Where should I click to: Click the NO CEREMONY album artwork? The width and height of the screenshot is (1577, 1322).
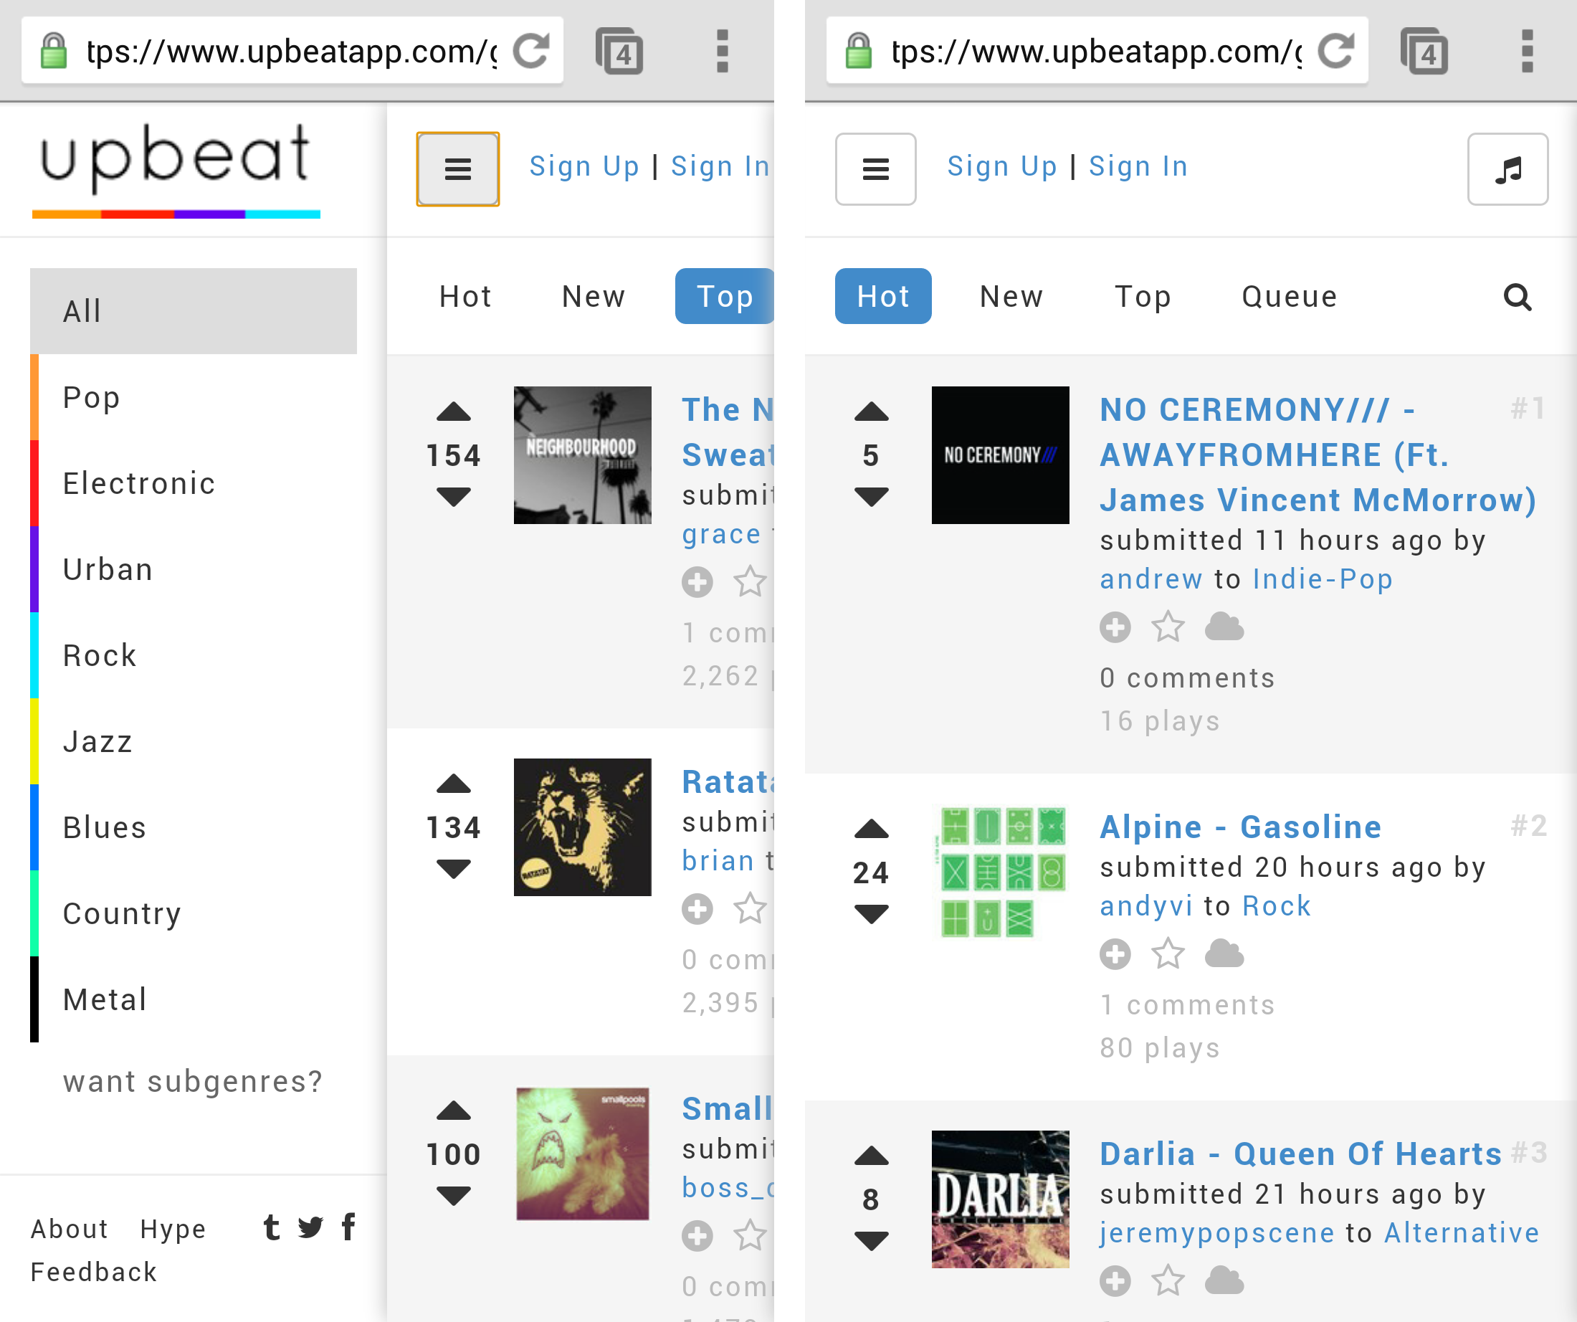(1000, 455)
